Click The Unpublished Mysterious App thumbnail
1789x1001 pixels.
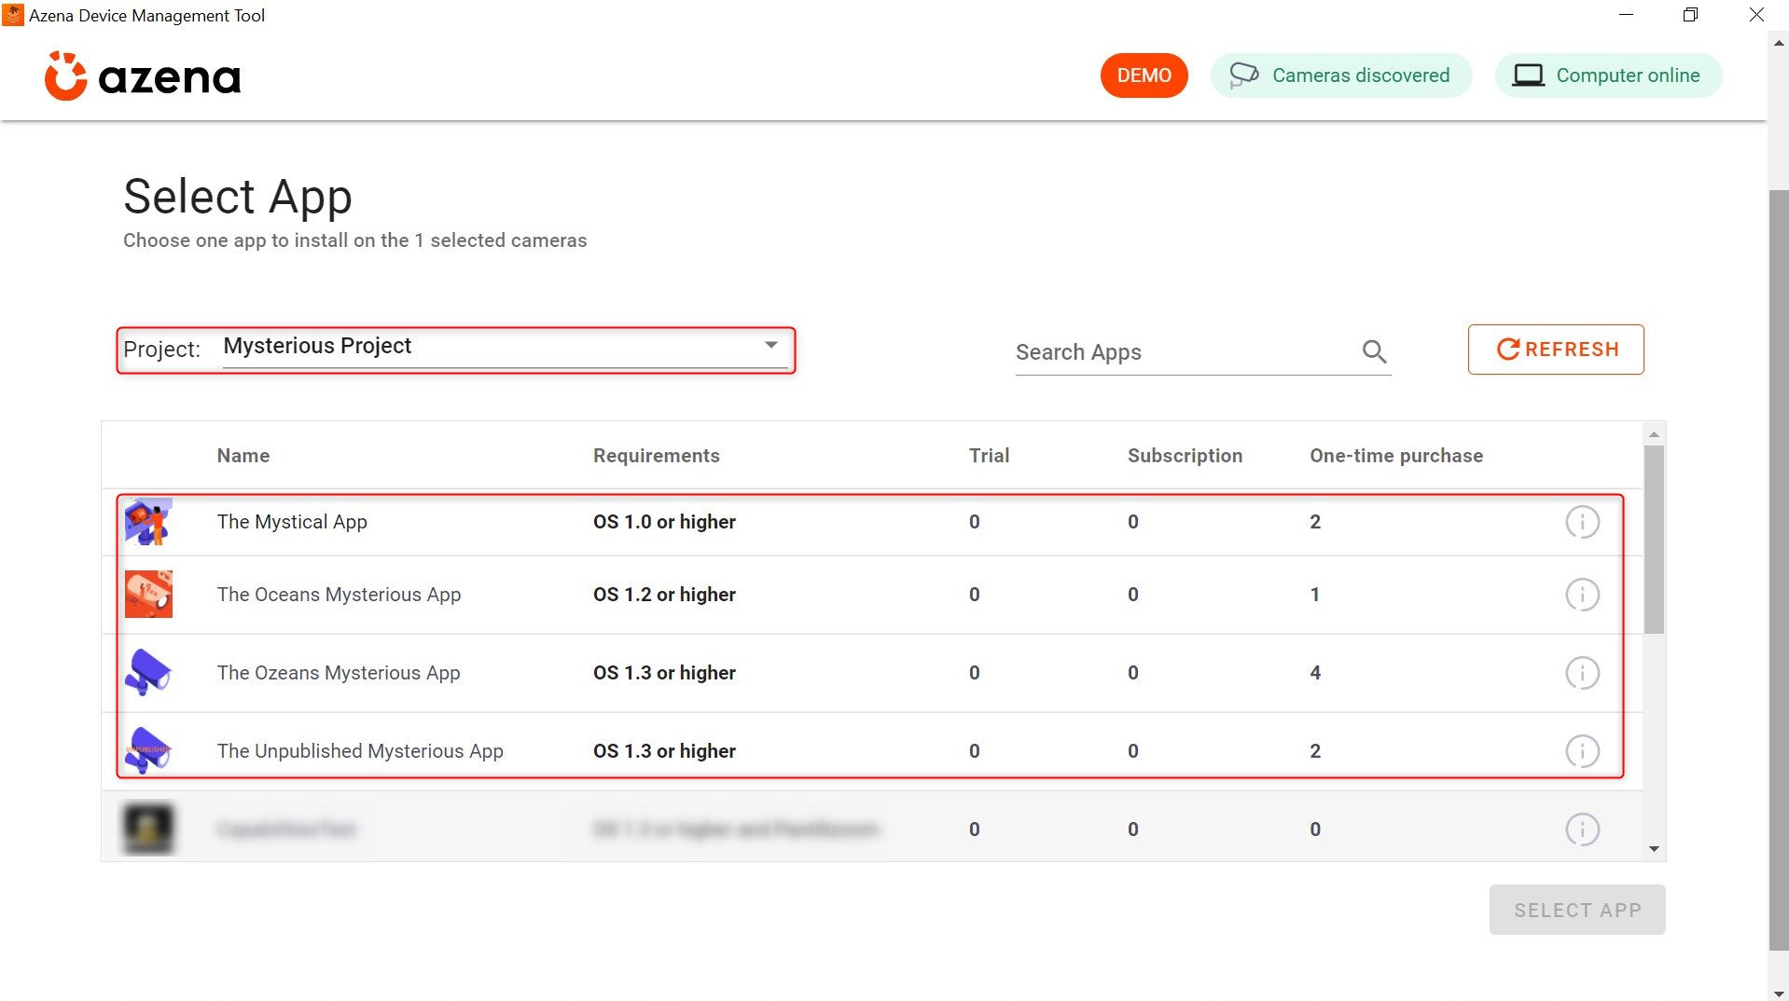[x=148, y=751]
